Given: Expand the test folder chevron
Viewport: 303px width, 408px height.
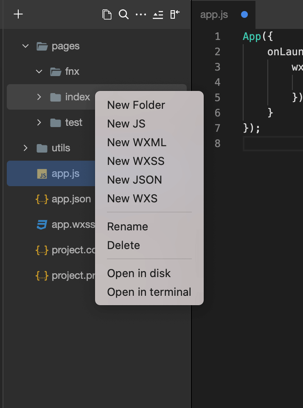Looking at the screenshot, I should click(x=39, y=122).
